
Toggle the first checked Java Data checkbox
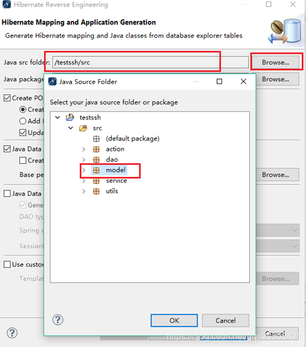(x=7, y=149)
